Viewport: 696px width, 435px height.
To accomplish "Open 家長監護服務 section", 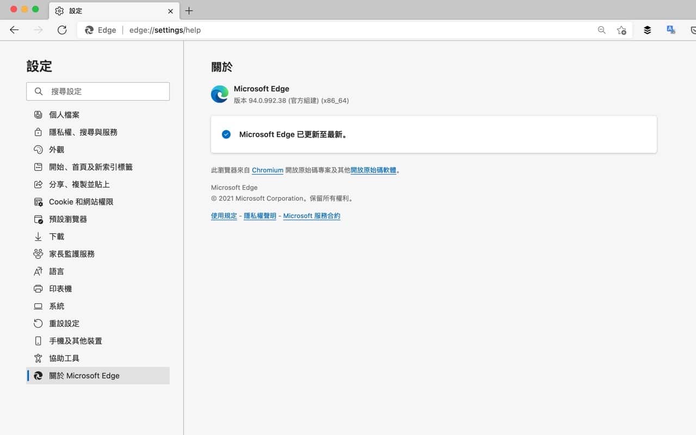I will tap(98, 254).
